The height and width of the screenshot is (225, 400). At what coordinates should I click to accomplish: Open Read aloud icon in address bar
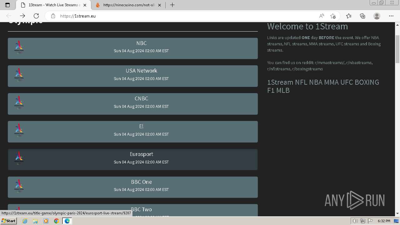[x=322, y=16]
